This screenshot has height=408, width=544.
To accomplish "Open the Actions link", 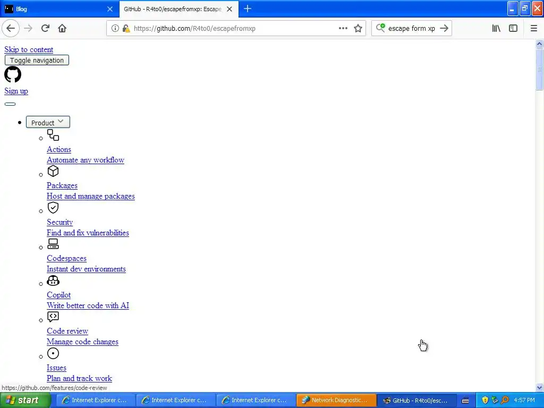I will coord(59,149).
